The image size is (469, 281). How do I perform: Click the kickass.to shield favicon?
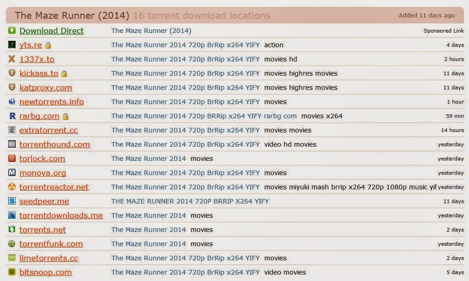point(11,73)
